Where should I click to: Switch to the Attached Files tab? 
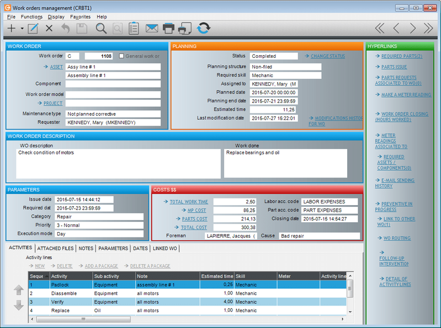[56, 249]
